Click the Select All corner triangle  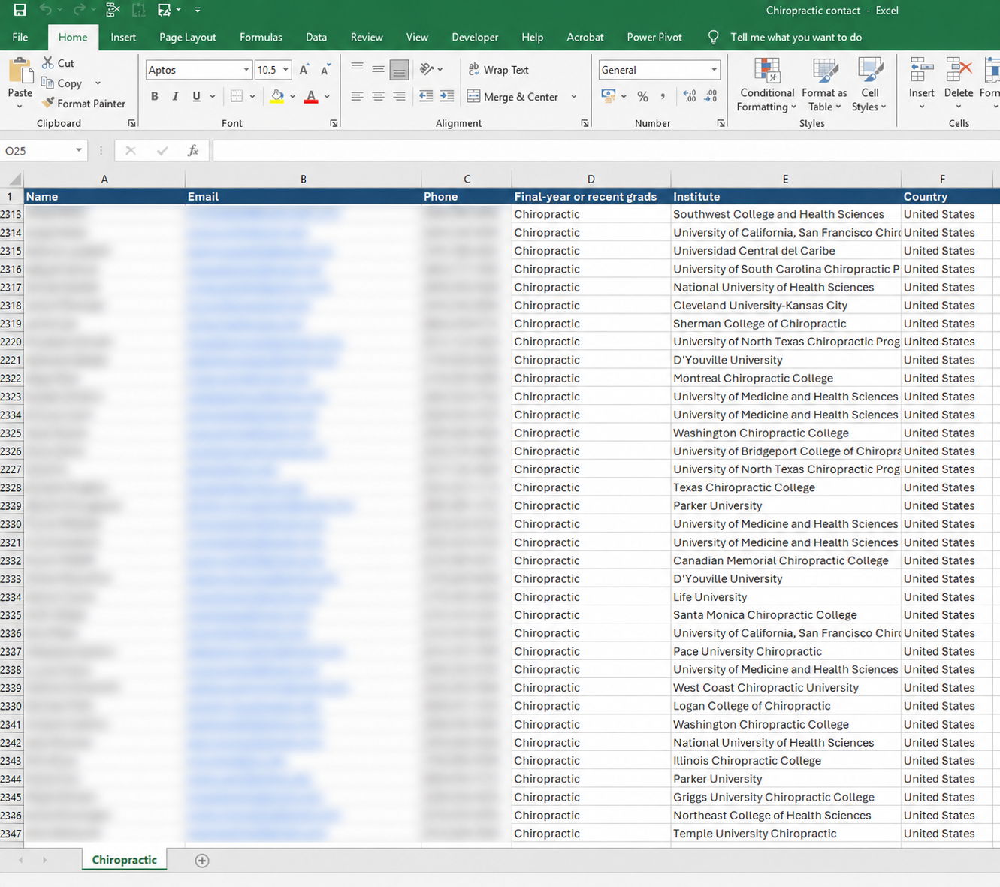tap(14, 180)
